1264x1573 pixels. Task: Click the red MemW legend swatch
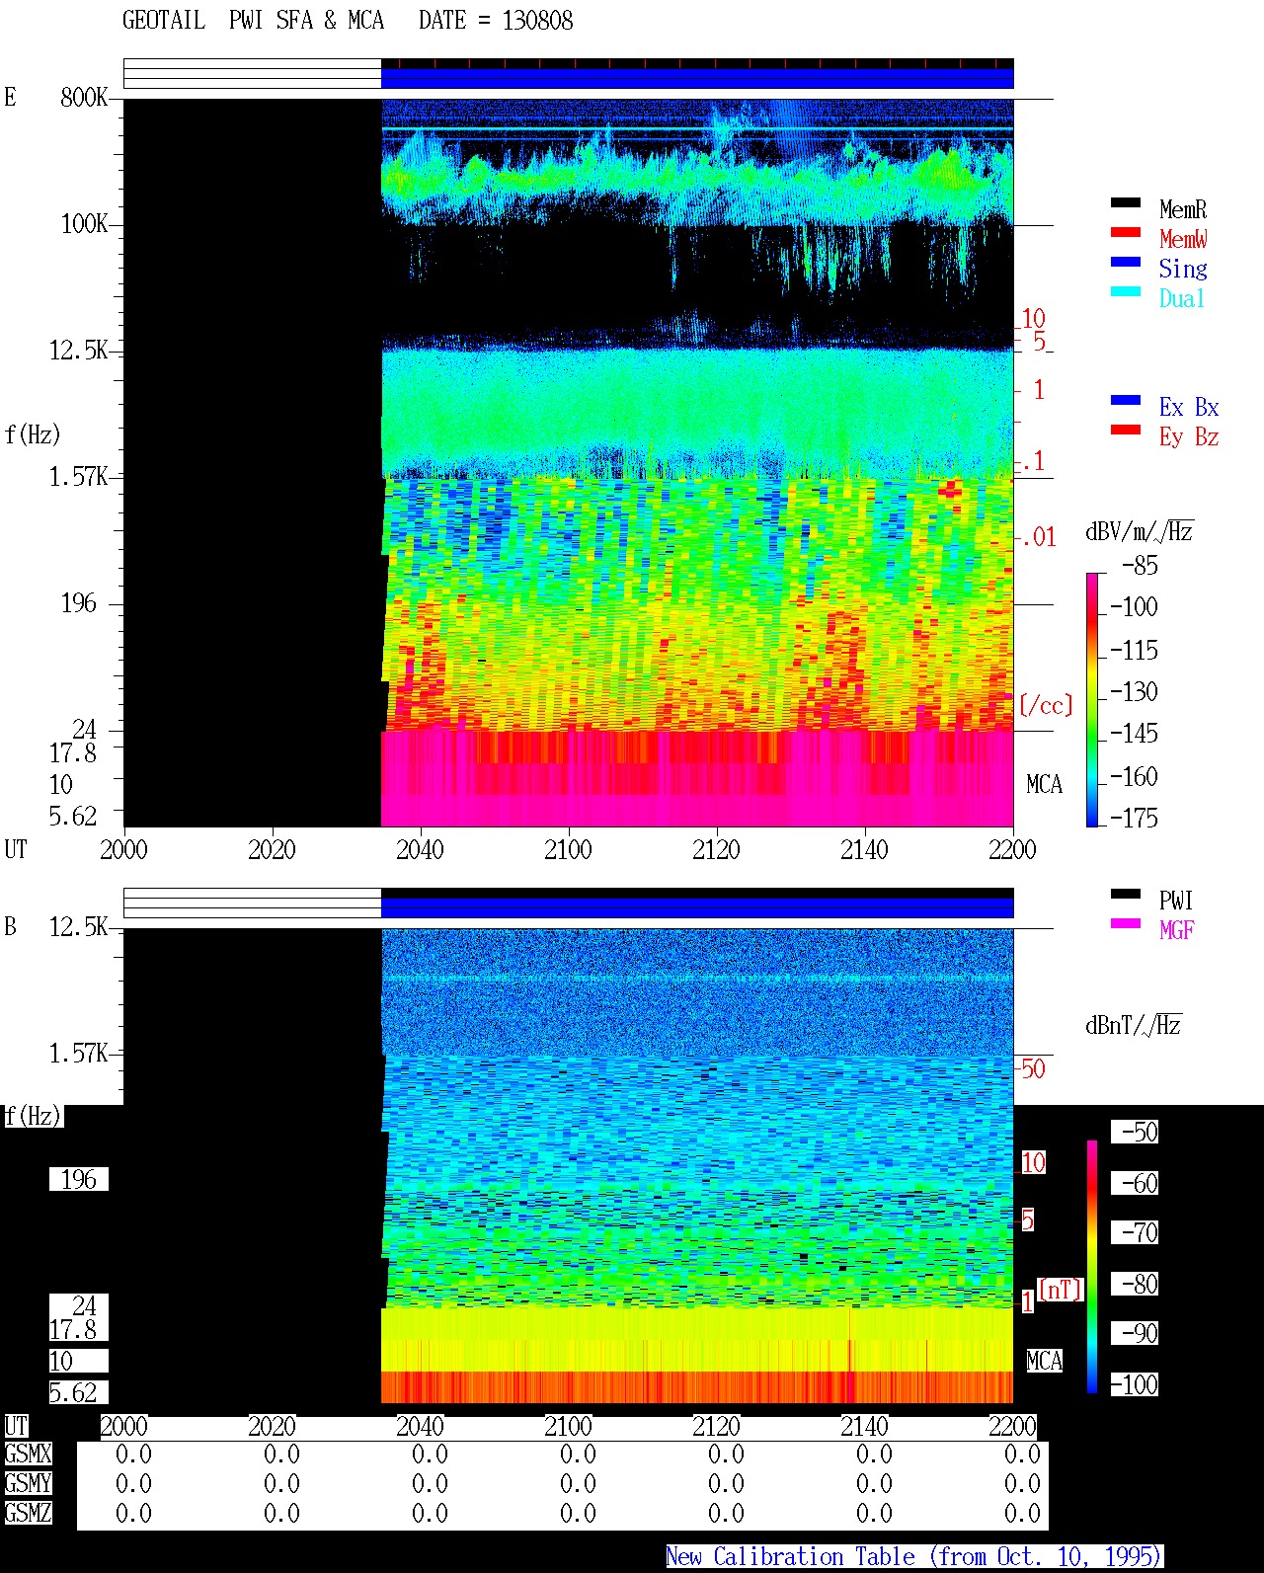(x=1126, y=232)
